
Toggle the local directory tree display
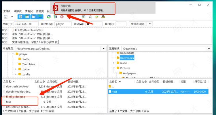27,17
